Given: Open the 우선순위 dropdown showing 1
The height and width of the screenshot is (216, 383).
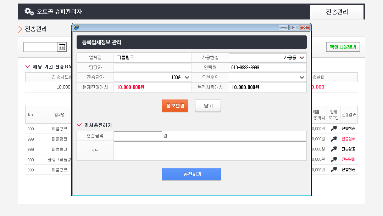Looking at the screenshot, I should coord(267,77).
